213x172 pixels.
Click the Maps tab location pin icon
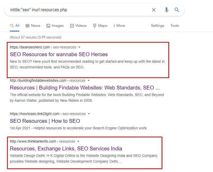point(95,26)
